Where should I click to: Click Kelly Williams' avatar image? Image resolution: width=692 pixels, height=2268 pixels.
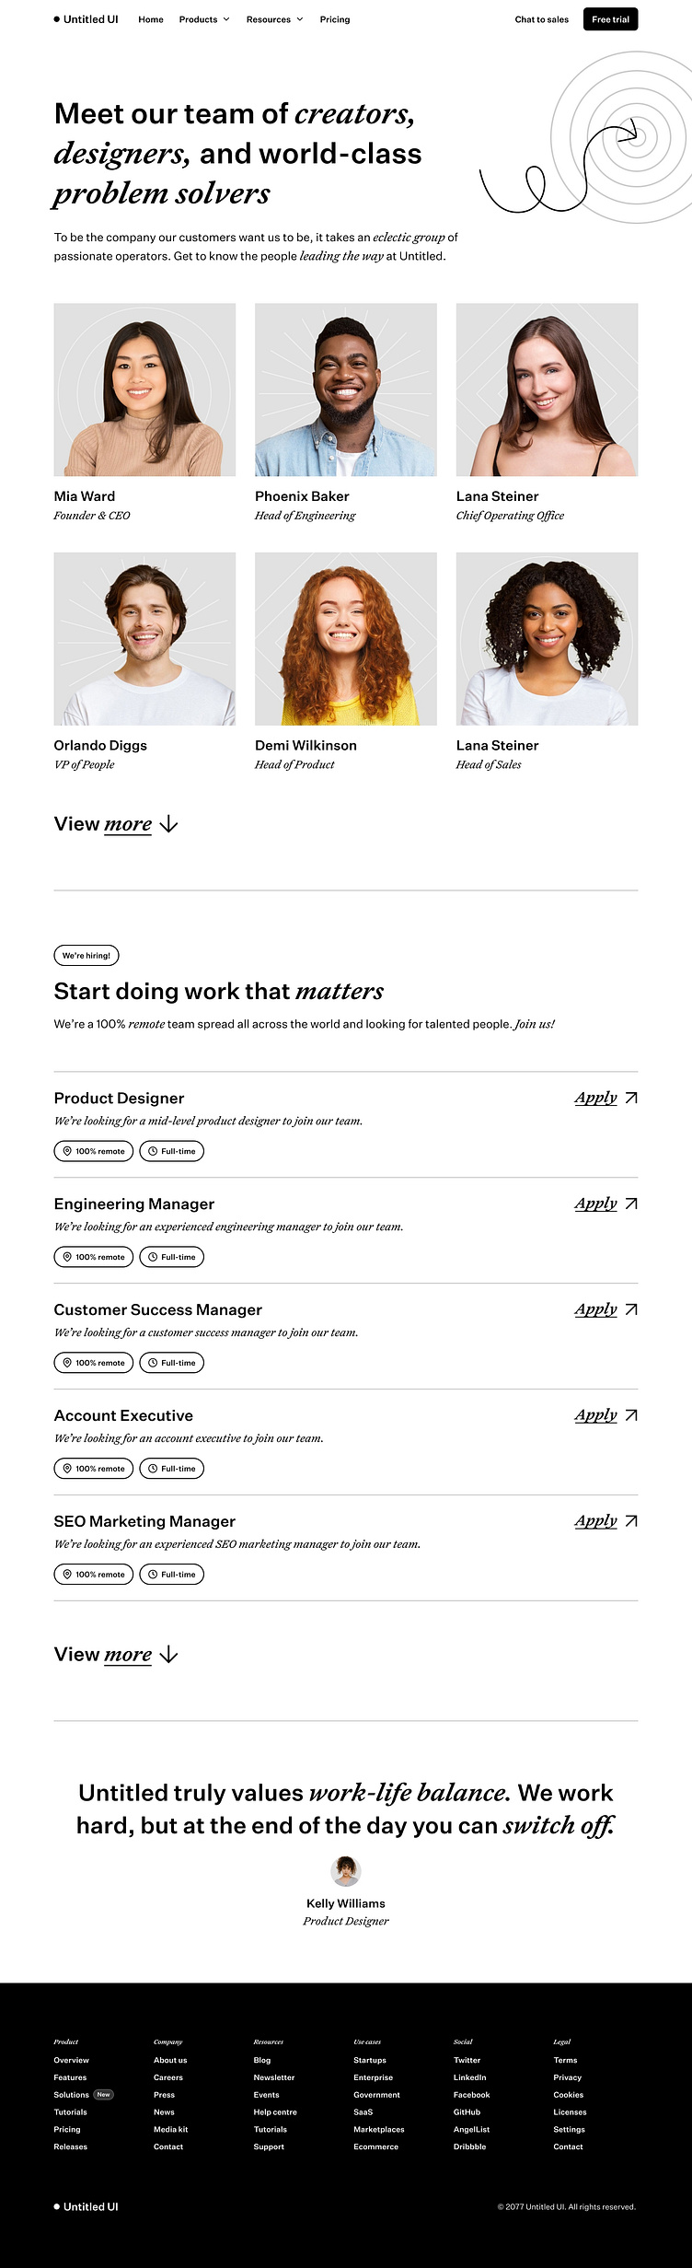(x=346, y=1871)
